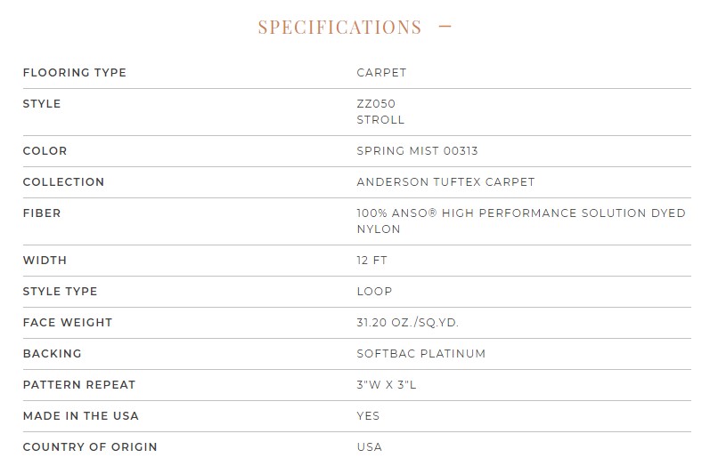Click the Spring Mist 00313 color value

tap(418, 151)
